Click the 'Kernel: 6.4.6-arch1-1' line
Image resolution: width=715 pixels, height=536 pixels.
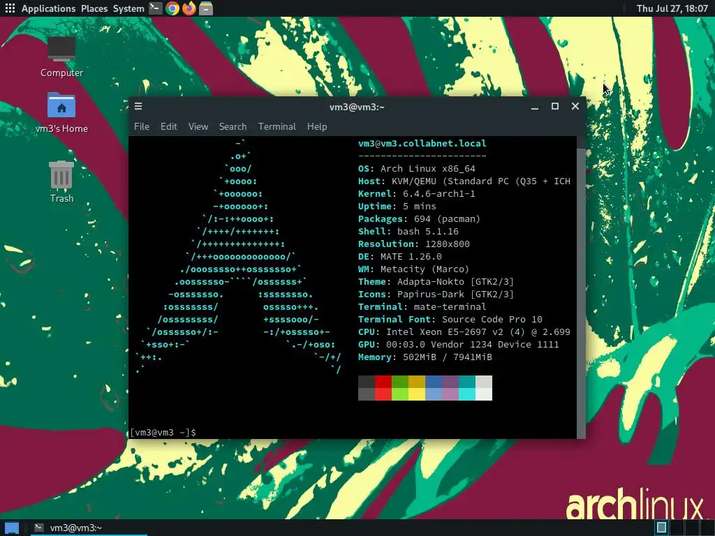pyautogui.click(x=417, y=194)
